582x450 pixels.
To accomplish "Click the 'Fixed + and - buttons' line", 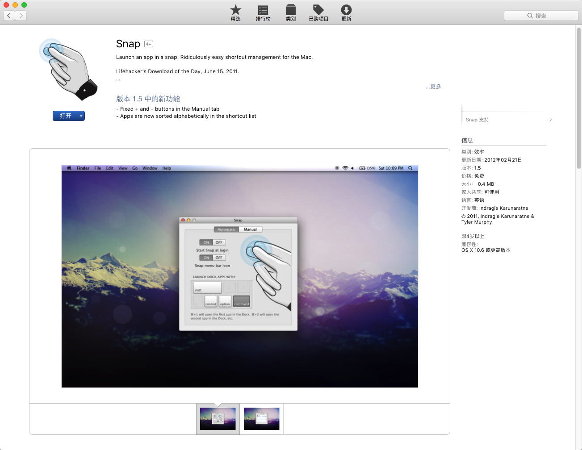I will (168, 109).
